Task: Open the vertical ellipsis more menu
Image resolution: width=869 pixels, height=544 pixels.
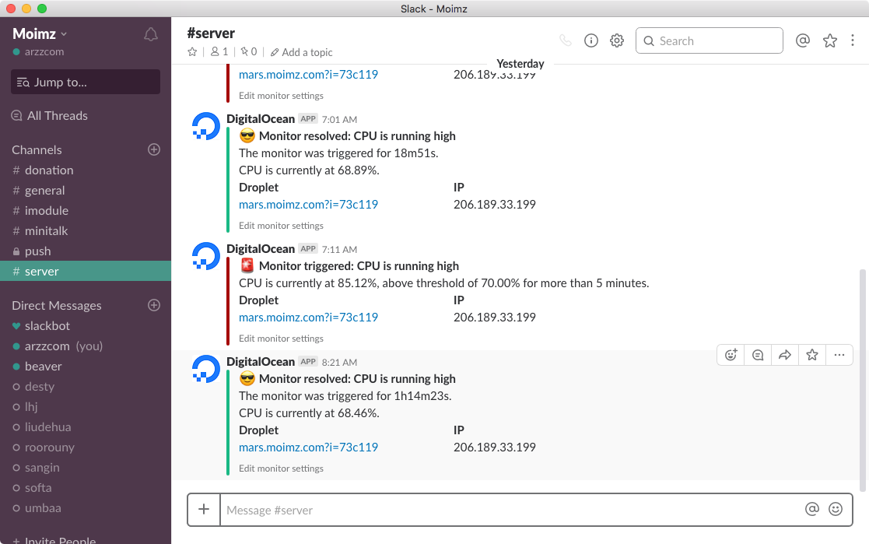Action: coord(853,41)
